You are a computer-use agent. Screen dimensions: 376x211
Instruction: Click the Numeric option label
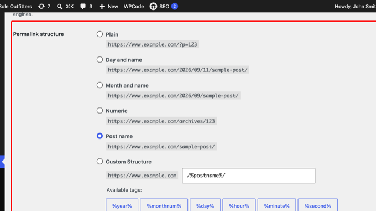(x=117, y=111)
